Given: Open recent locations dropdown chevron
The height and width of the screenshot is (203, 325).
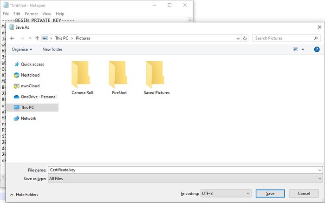Looking at the screenshot, I should pyautogui.click(x=30, y=38).
